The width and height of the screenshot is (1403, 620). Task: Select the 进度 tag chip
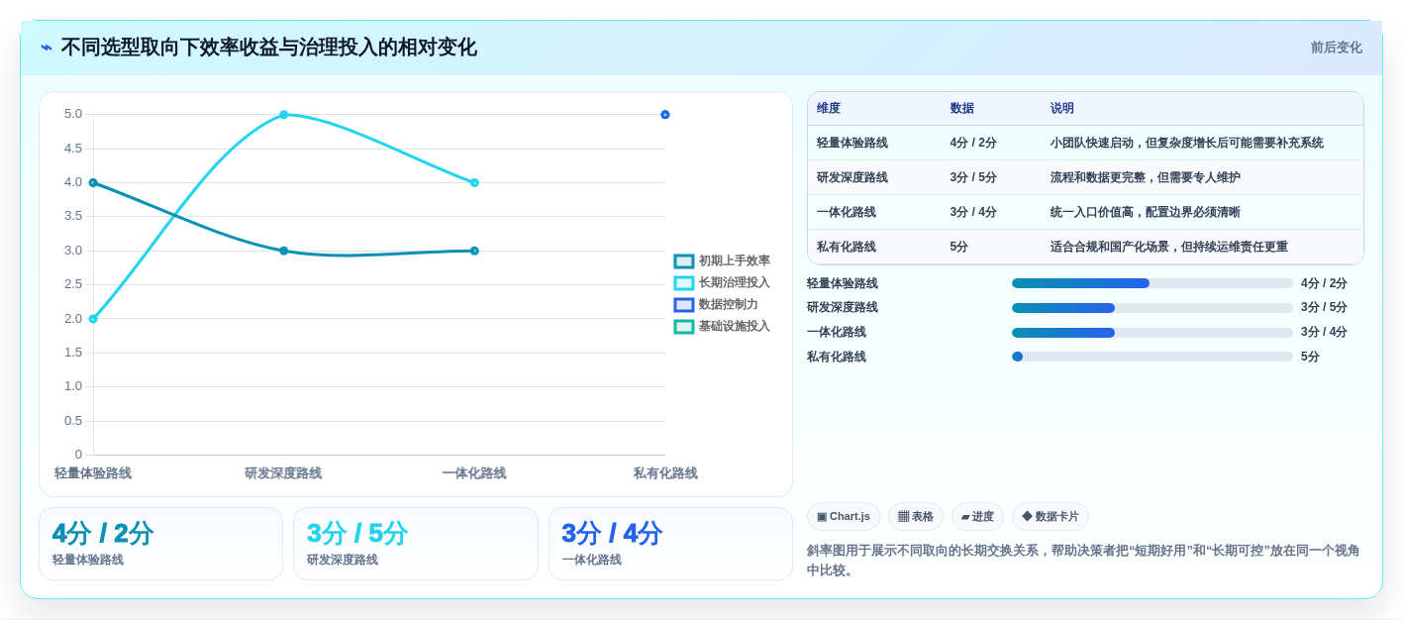(x=977, y=517)
